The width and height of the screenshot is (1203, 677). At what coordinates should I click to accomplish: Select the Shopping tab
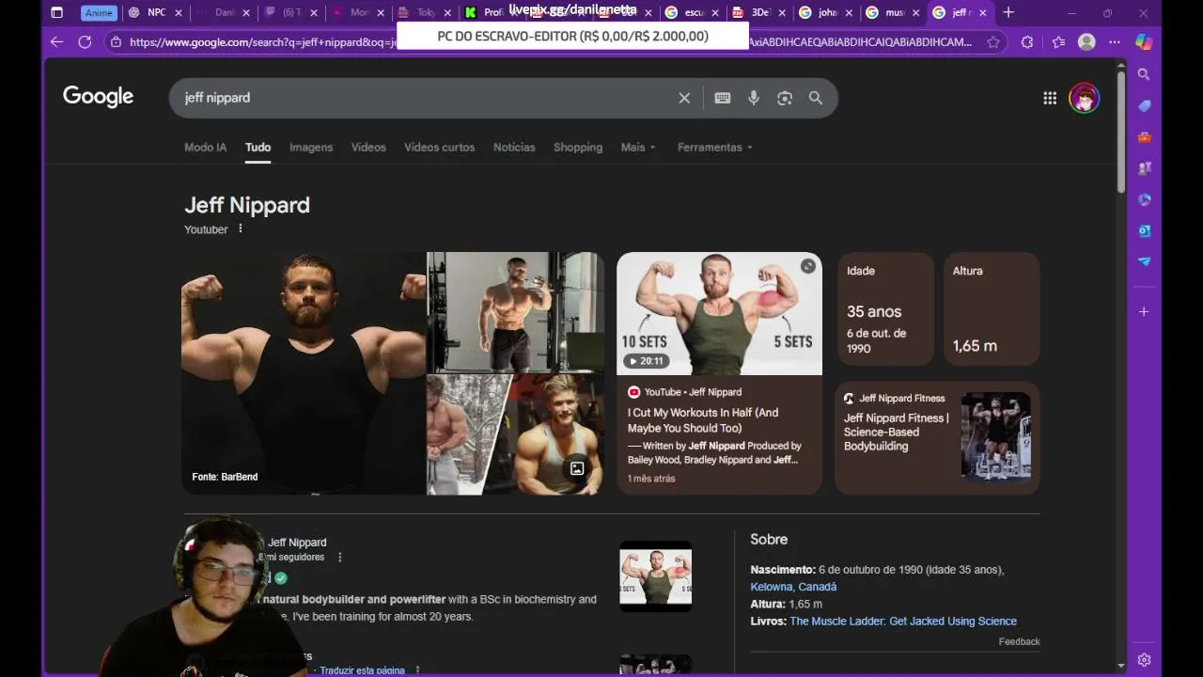(578, 147)
